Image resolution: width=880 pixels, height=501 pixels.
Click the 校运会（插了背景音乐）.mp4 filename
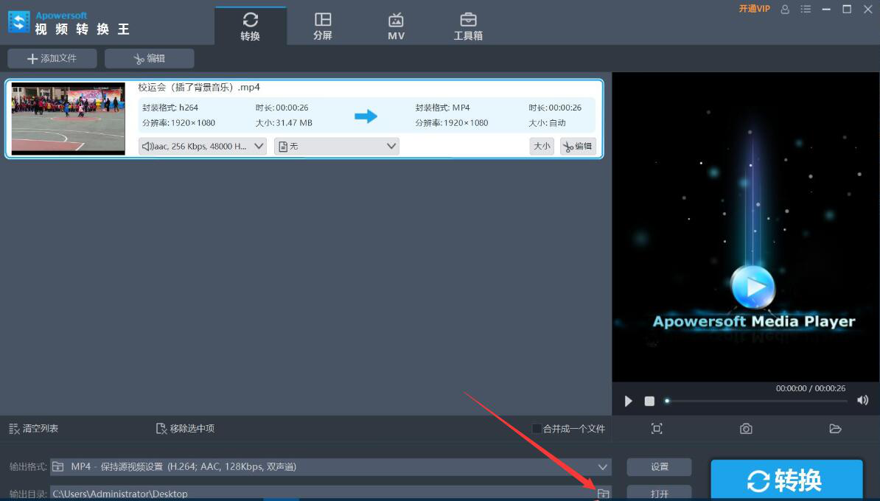pos(199,87)
